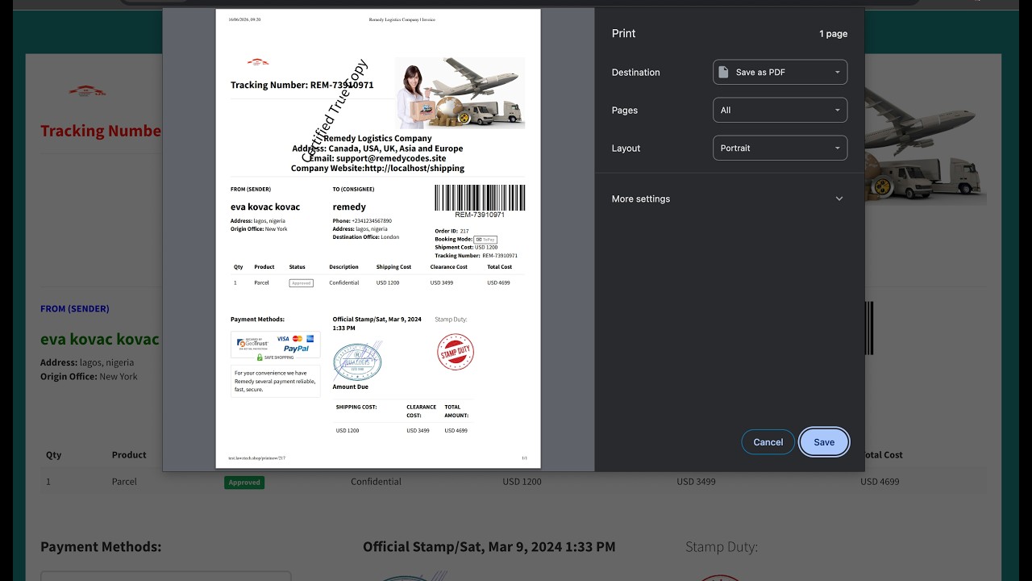Click the red logo on background page
This screenshot has height=581, width=1032.
[x=87, y=91]
